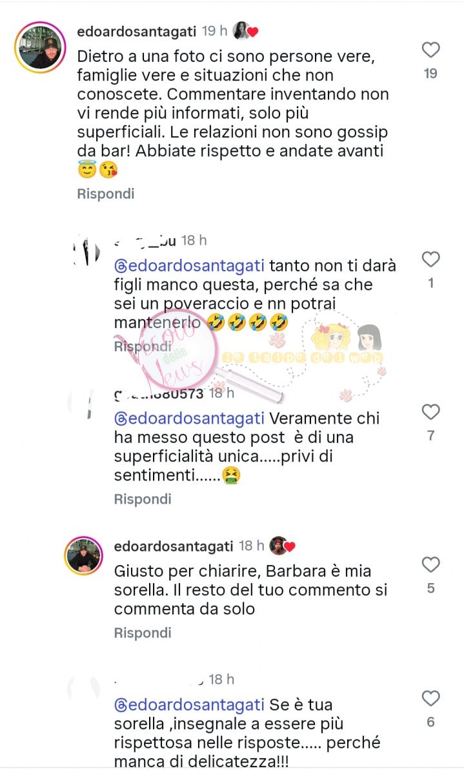The width and height of the screenshot is (464, 775).
Task: Like edoardosantagati's top comment with 19 likes
Action: (x=430, y=50)
